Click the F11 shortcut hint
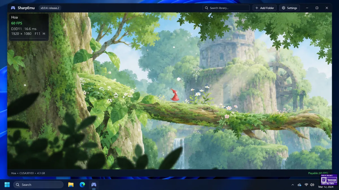Image resolution: width=339 pixels, height=190 pixels. pos(37,34)
